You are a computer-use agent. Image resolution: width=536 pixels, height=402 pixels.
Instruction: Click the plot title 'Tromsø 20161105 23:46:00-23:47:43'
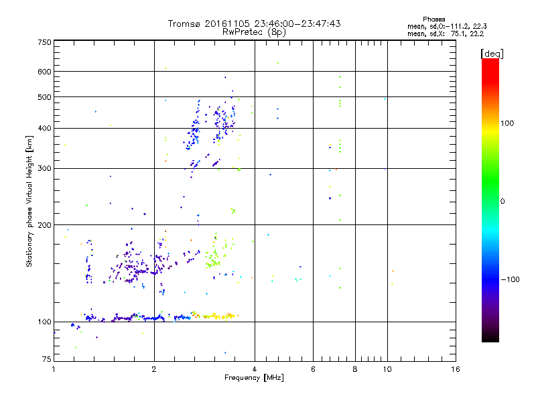click(254, 23)
